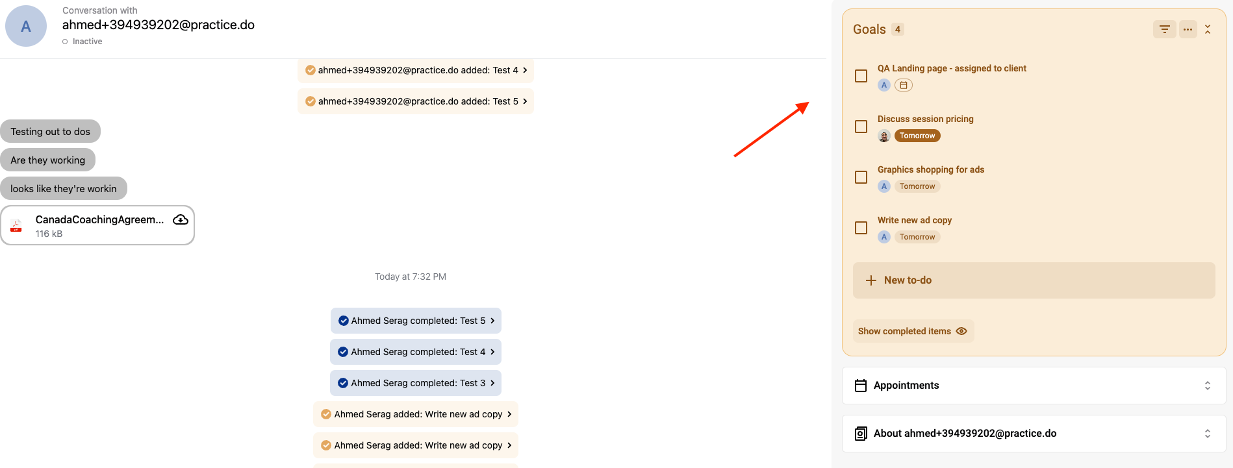
Task: Open the Goals filter icon
Action: 1165,29
